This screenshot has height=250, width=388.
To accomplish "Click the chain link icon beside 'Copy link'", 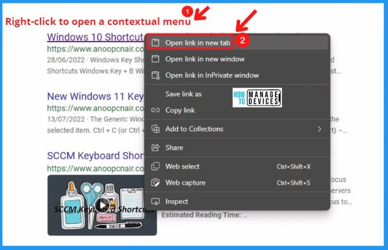I will click(x=155, y=110).
